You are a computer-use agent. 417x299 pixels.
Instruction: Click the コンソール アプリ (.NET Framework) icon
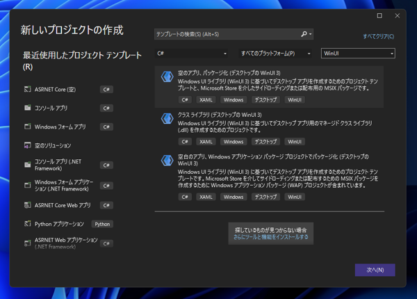(27, 165)
